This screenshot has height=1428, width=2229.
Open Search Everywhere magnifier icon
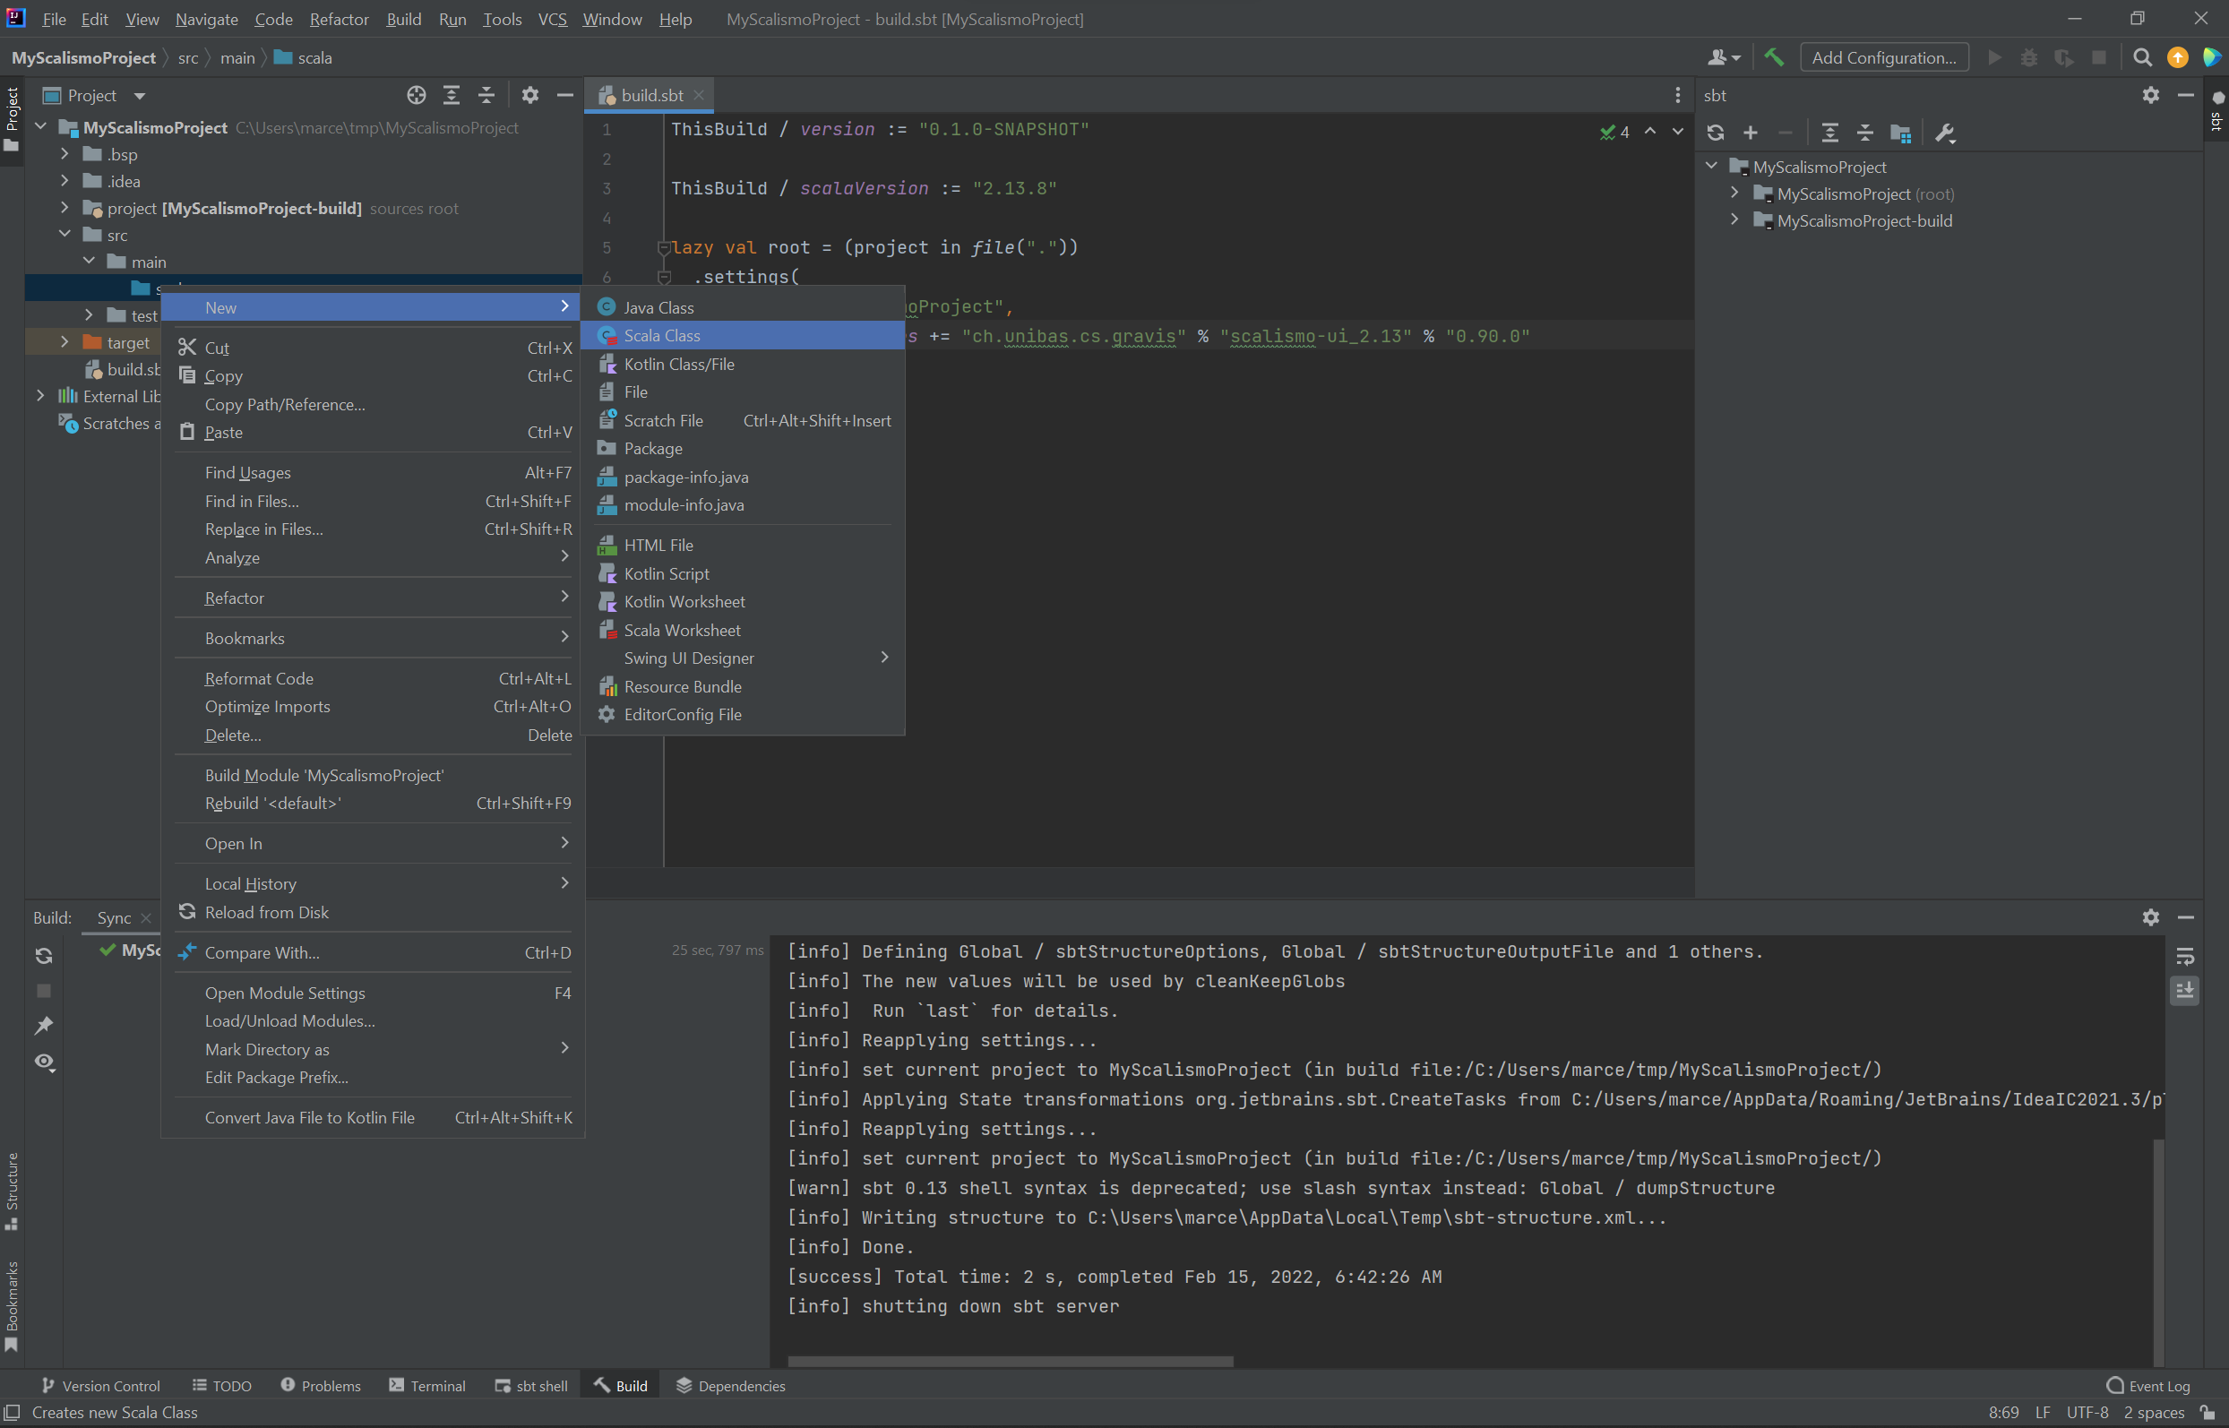tap(2142, 57)
